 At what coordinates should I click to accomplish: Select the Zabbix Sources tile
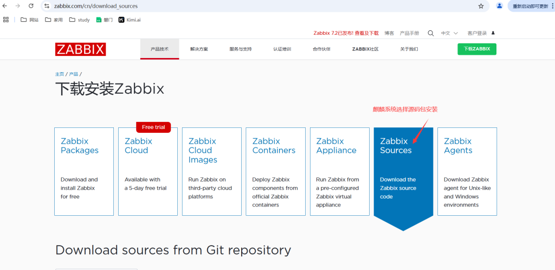pos(403,171)
